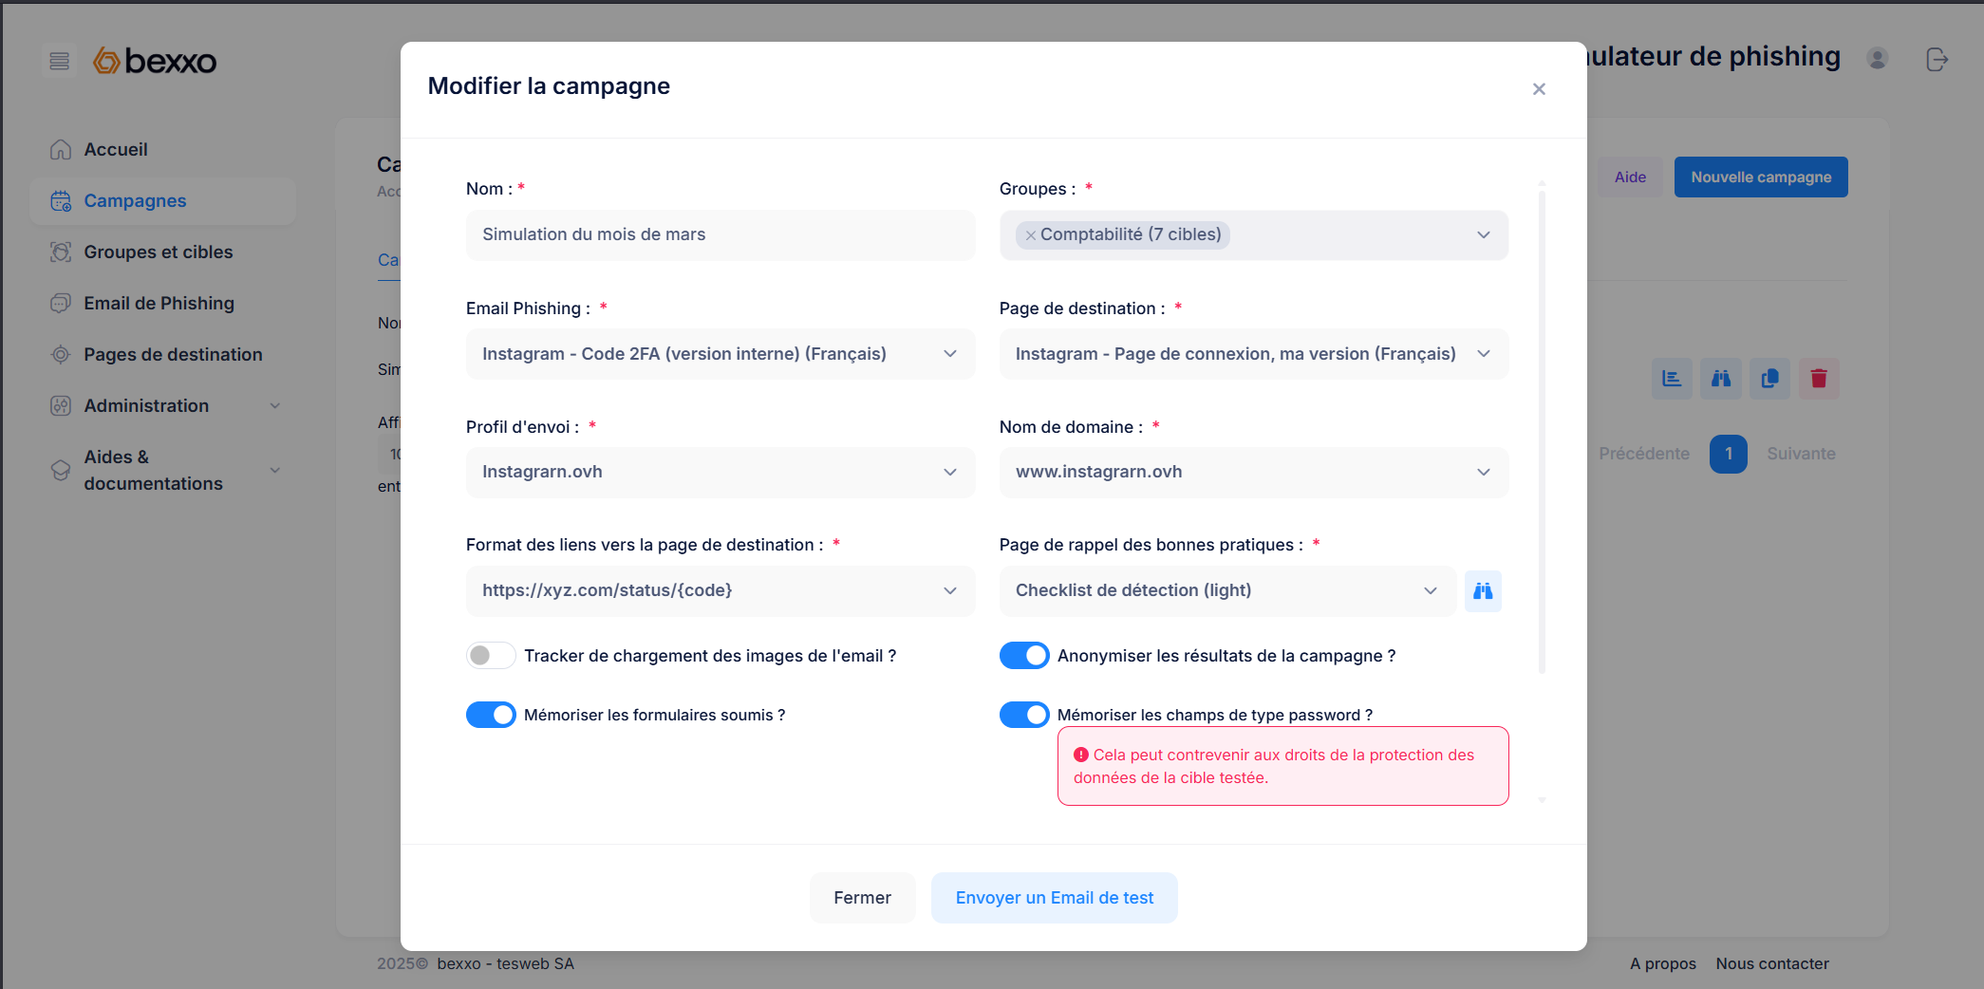The image size is (1984, 989).
Task: Open the user profile avatar icon
Action: 1877,59
